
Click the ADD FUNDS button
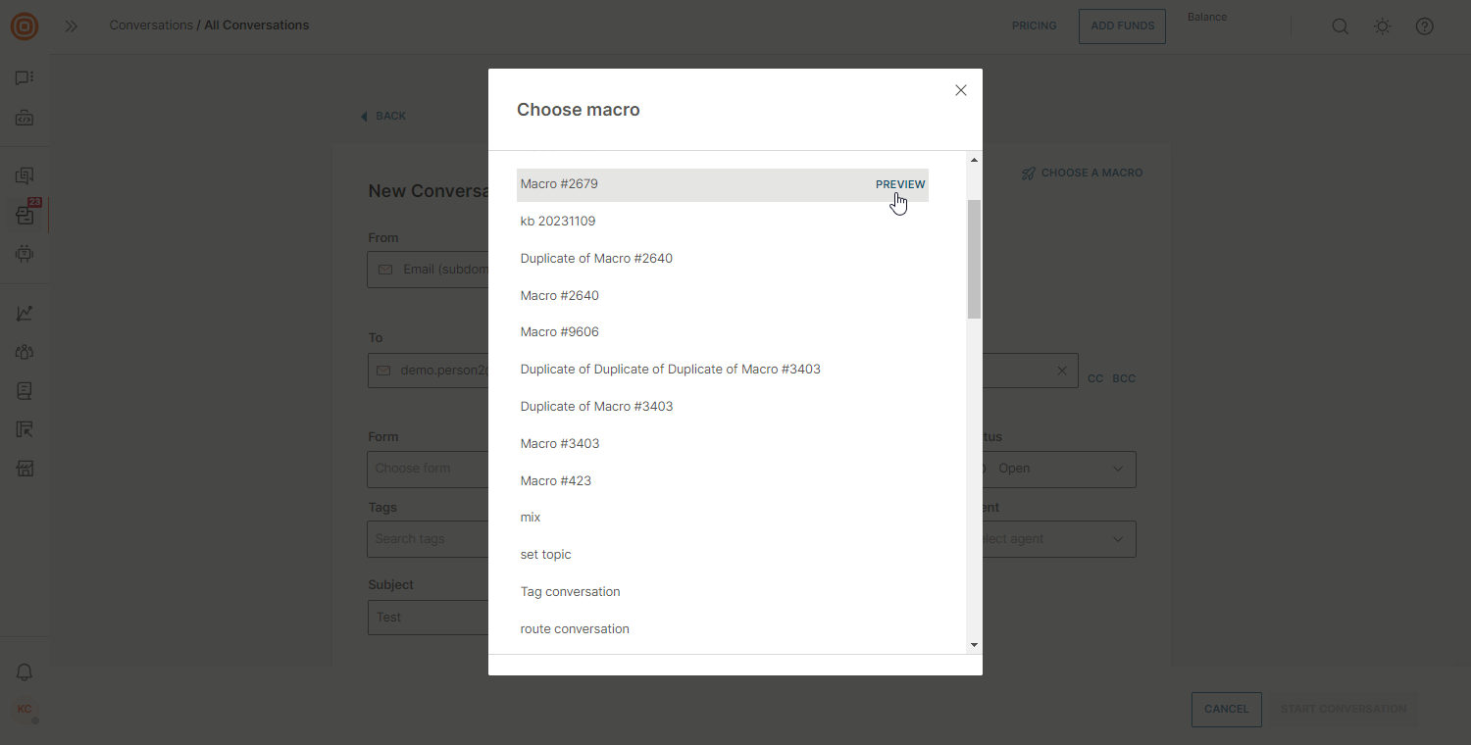coord(1122,25)
